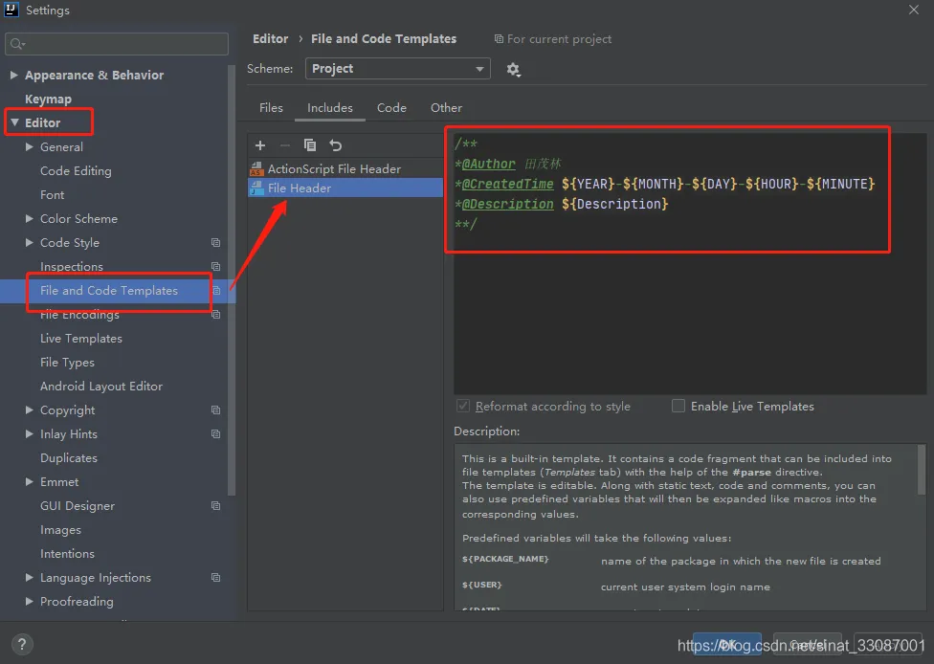
Task: Reset template to default with undo arrow
Action: coord(335,145)
